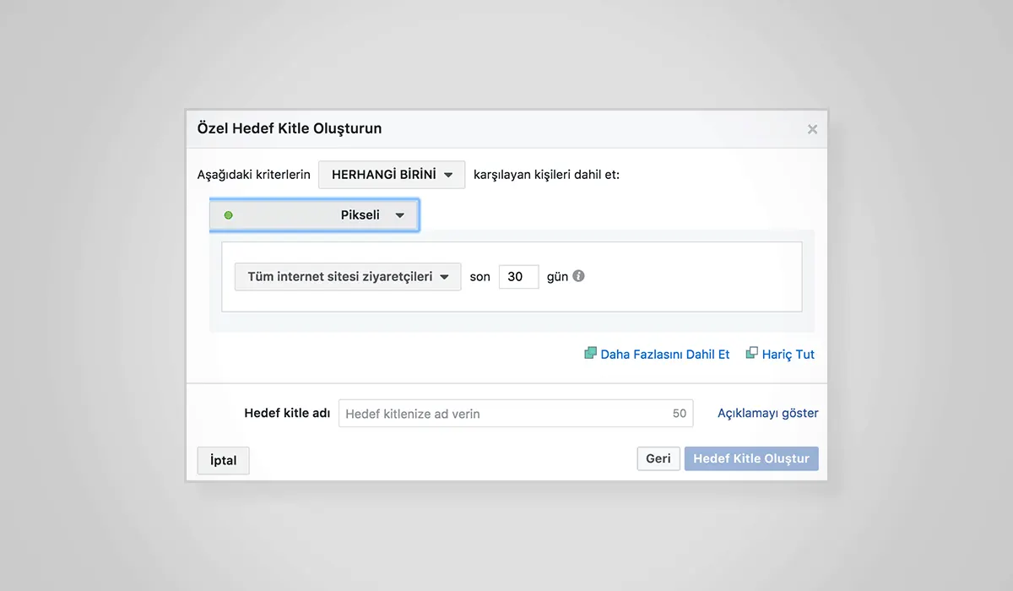Open the HERHANGİ BİRİNİ criteria dropdown
1013x591 pixels.
point(392,175)
